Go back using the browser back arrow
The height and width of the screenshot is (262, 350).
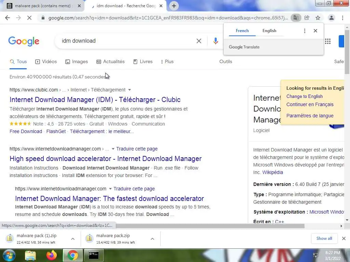(x=8, y=18)
